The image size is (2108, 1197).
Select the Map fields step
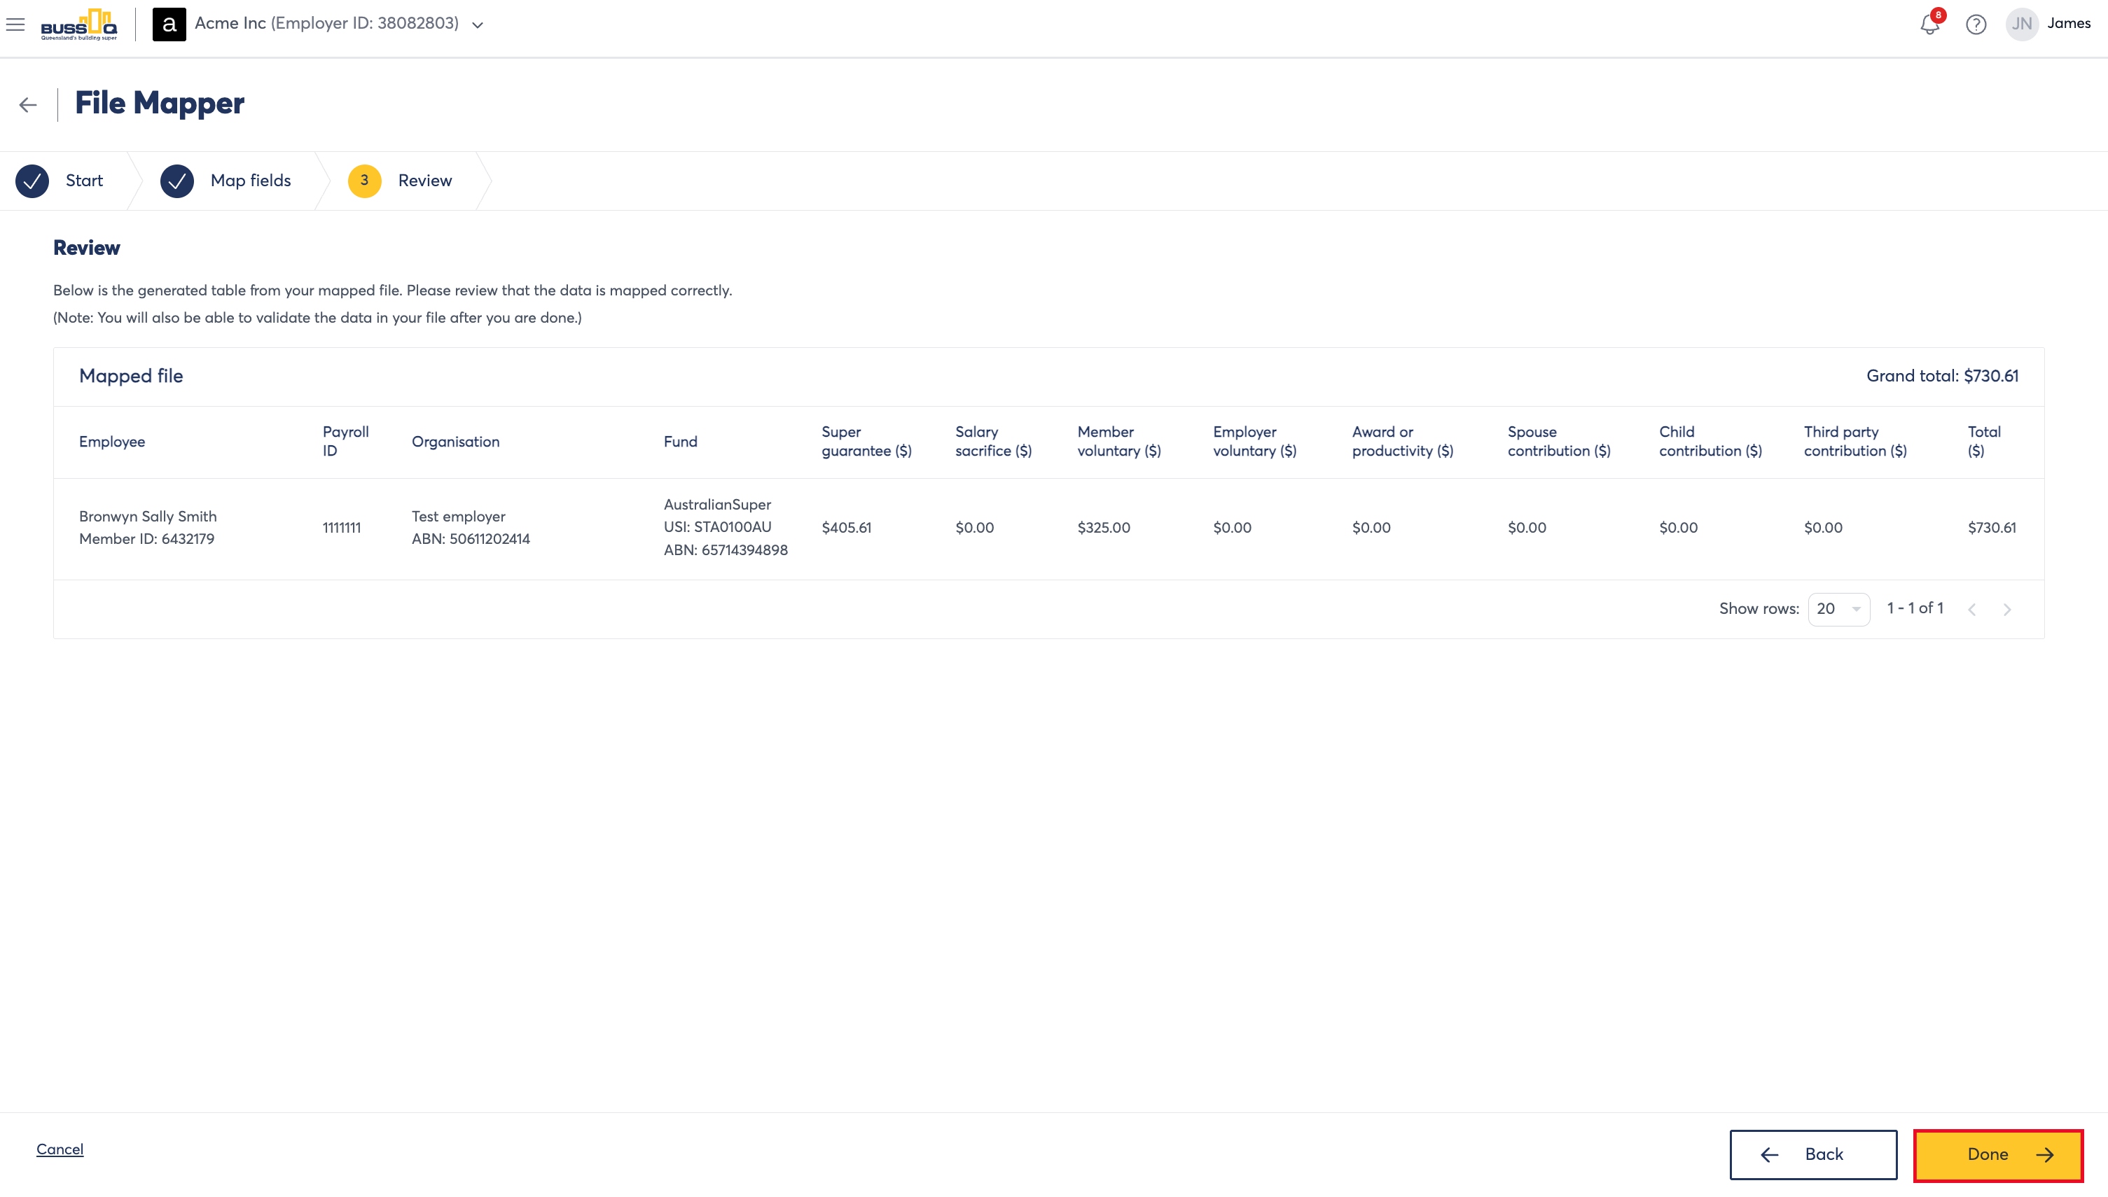(x=226, y=181)
